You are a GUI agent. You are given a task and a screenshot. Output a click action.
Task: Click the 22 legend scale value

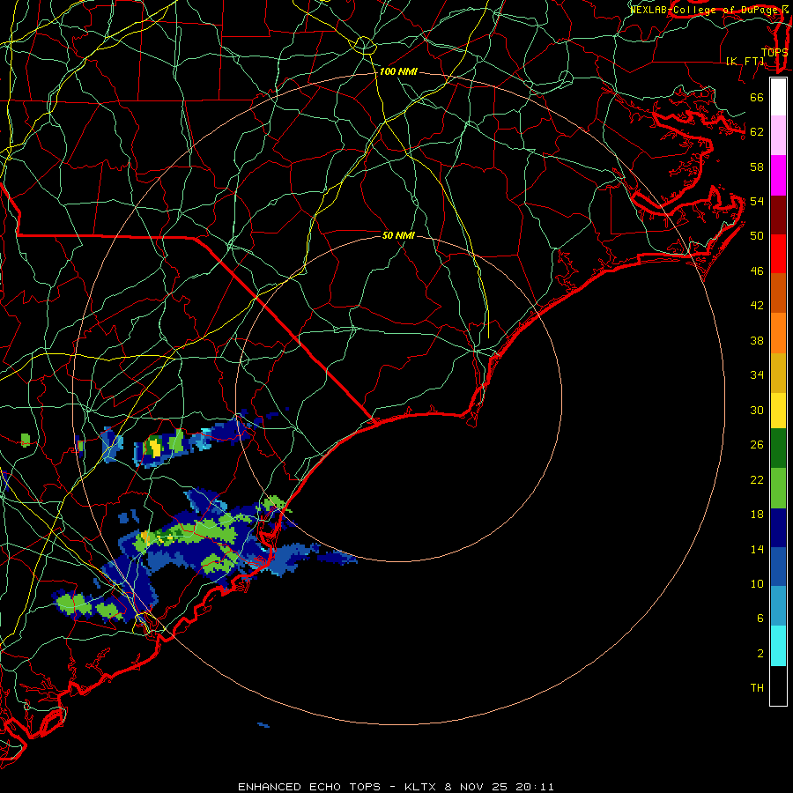coord(757,479)
